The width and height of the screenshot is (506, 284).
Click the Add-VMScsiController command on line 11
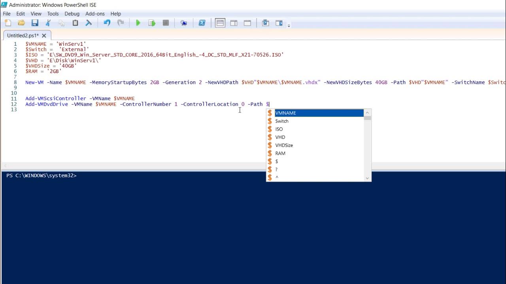pos(56,99)
